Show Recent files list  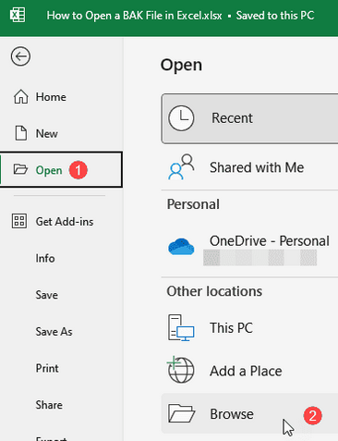tap(249, 118)
